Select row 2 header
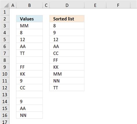This screenshot has height=124, width=137. (5, 19)
